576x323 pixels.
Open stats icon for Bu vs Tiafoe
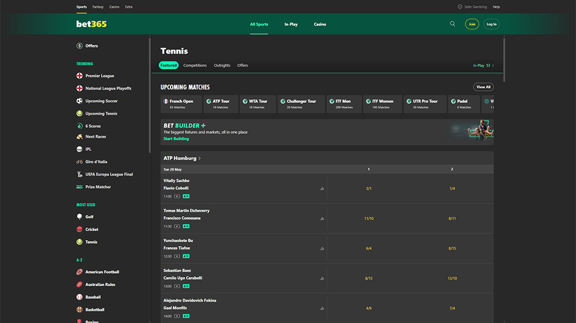coord(322,249)
